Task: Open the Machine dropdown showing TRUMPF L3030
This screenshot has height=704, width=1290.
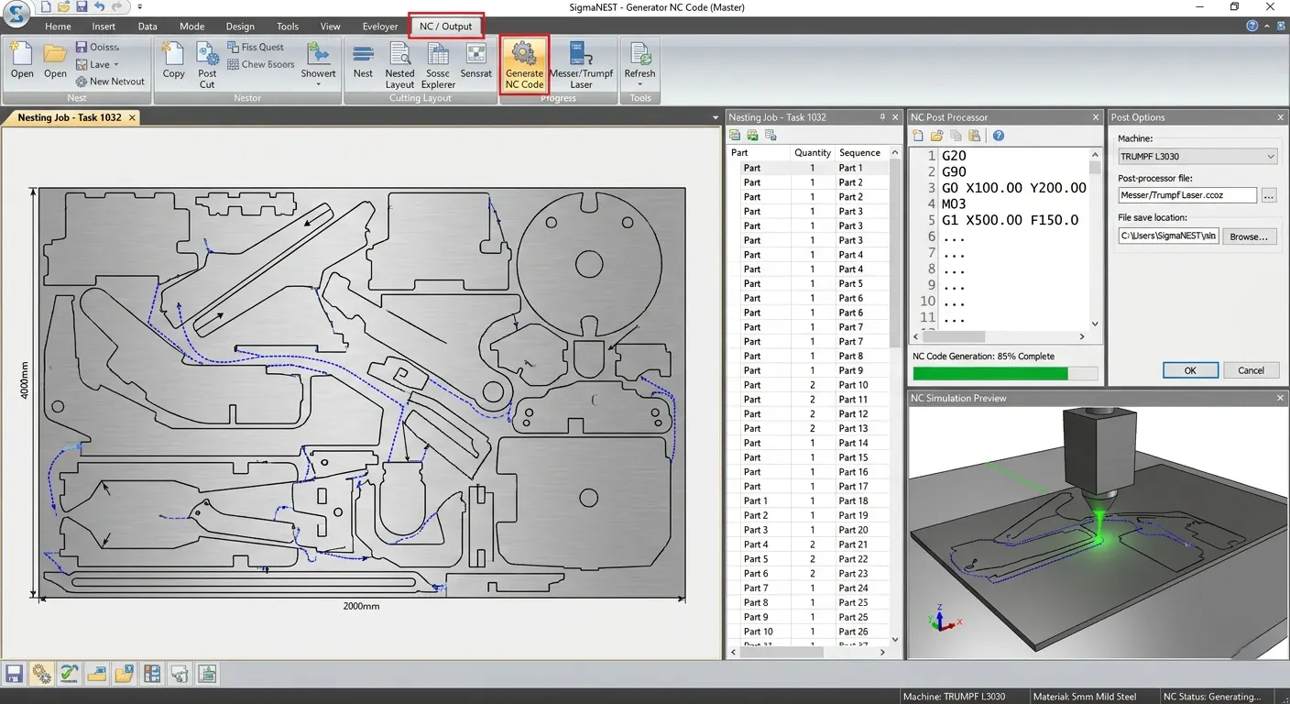Action: point(1197,157)
